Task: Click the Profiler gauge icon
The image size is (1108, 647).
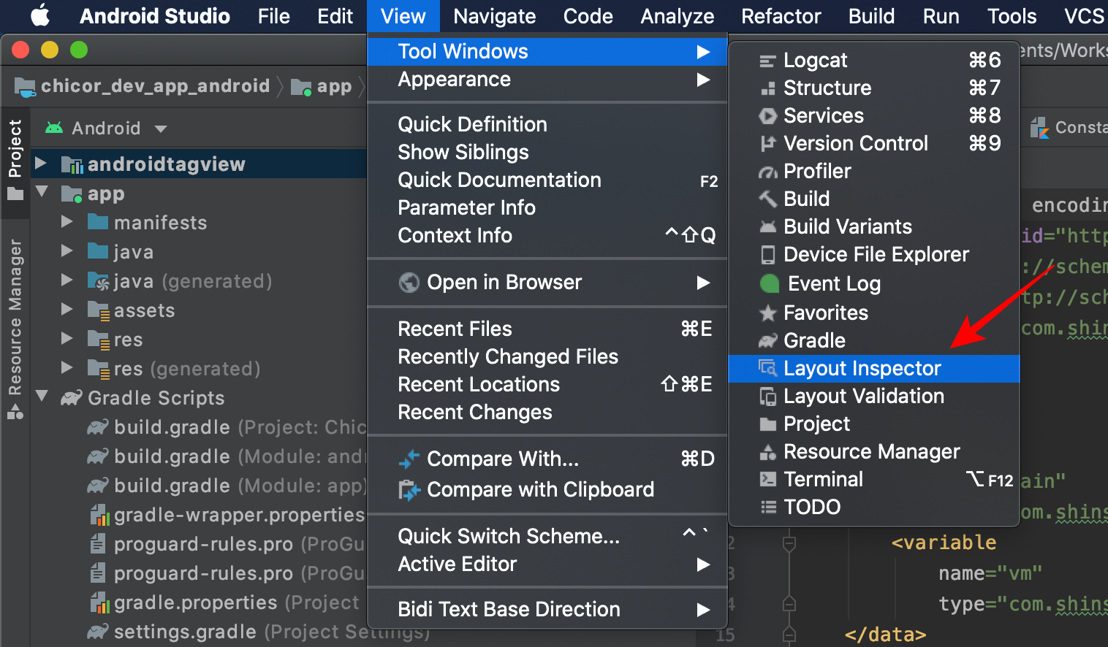Action: click(x=767, y=172)
